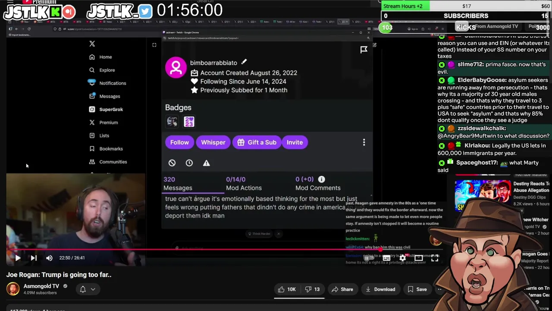
Task: Skip to next video
Action: [x=34, y=258]
